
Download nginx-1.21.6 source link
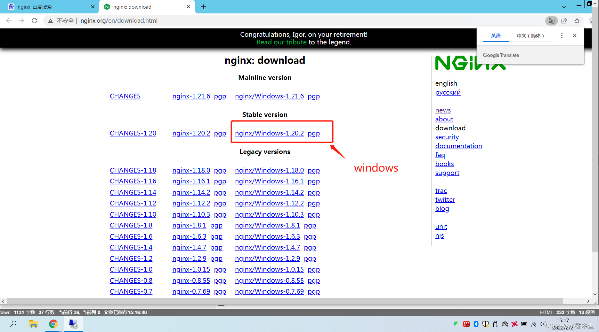191,96
